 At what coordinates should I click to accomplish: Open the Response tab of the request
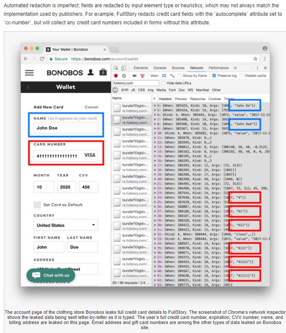[198, 99]
